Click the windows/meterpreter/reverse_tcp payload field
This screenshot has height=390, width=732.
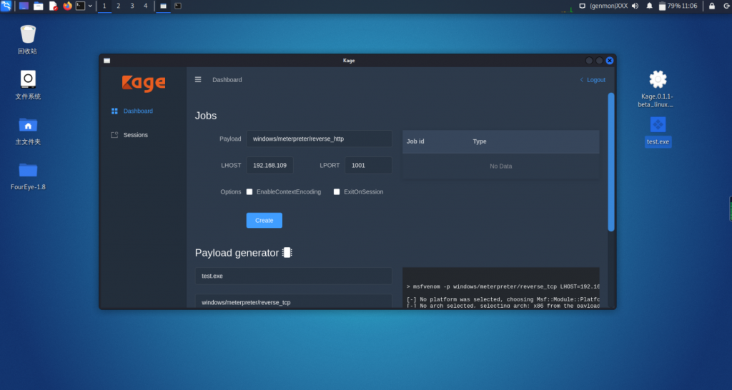pos(293,302)
